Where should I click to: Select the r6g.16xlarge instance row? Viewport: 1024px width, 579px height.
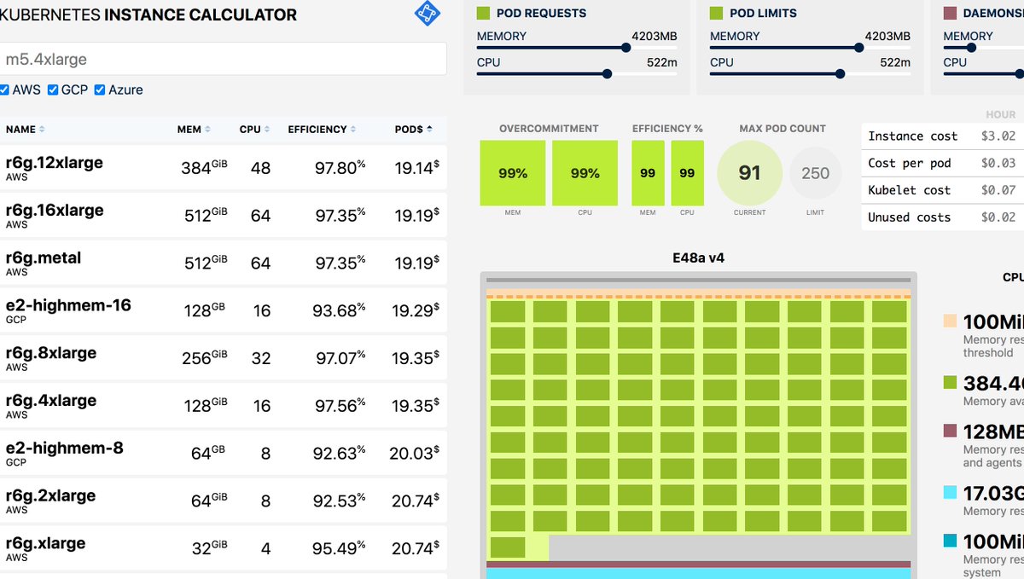click(223, 216)
